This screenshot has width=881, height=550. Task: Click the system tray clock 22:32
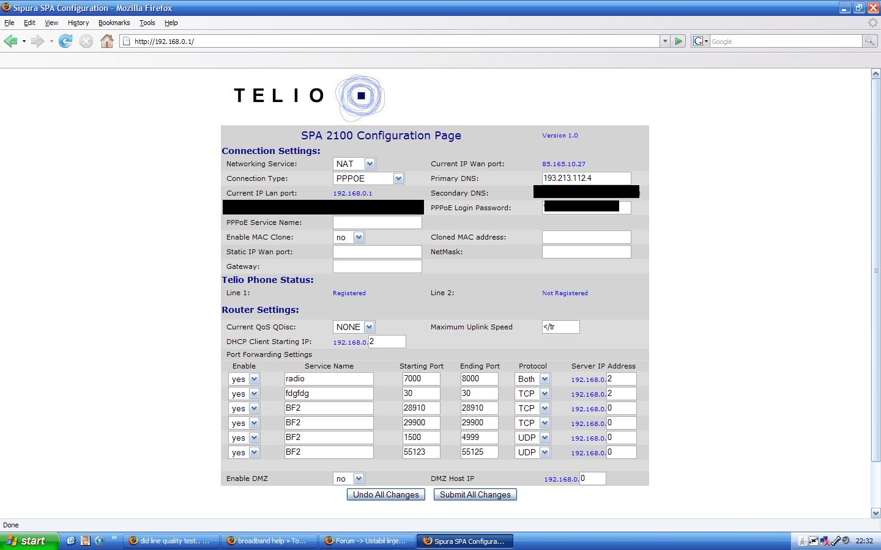[x=864, y=541]
